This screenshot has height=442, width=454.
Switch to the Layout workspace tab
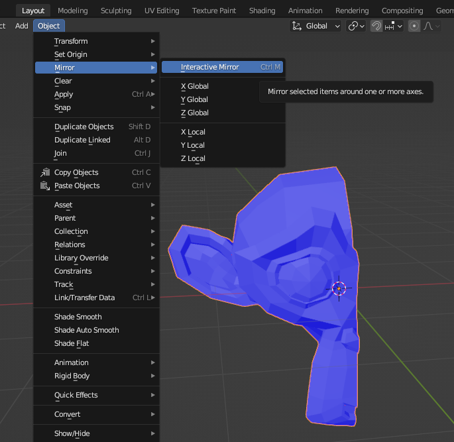(33, 11)
